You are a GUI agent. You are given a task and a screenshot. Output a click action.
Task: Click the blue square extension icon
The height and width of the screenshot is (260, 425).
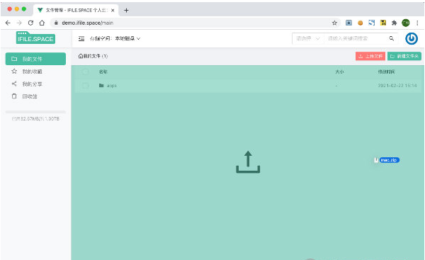pyautogui.click(x=372, y=23)
